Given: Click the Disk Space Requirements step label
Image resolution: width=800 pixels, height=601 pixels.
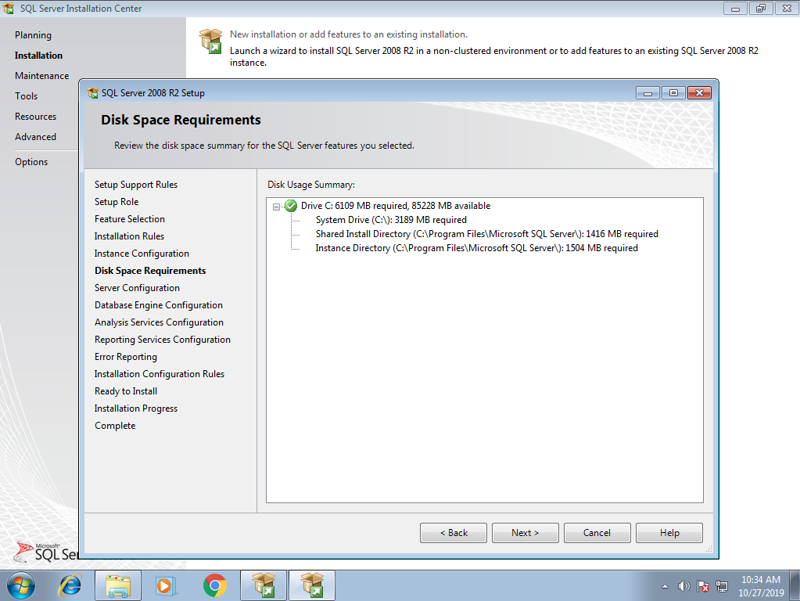Looking at the screenshot, I should (x=150, y=271).
